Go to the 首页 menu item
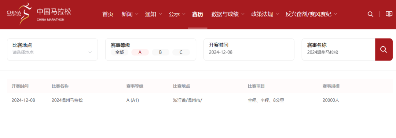Image resolution: width=396 pixels, height=138 pixels. [x=108, y=14]
